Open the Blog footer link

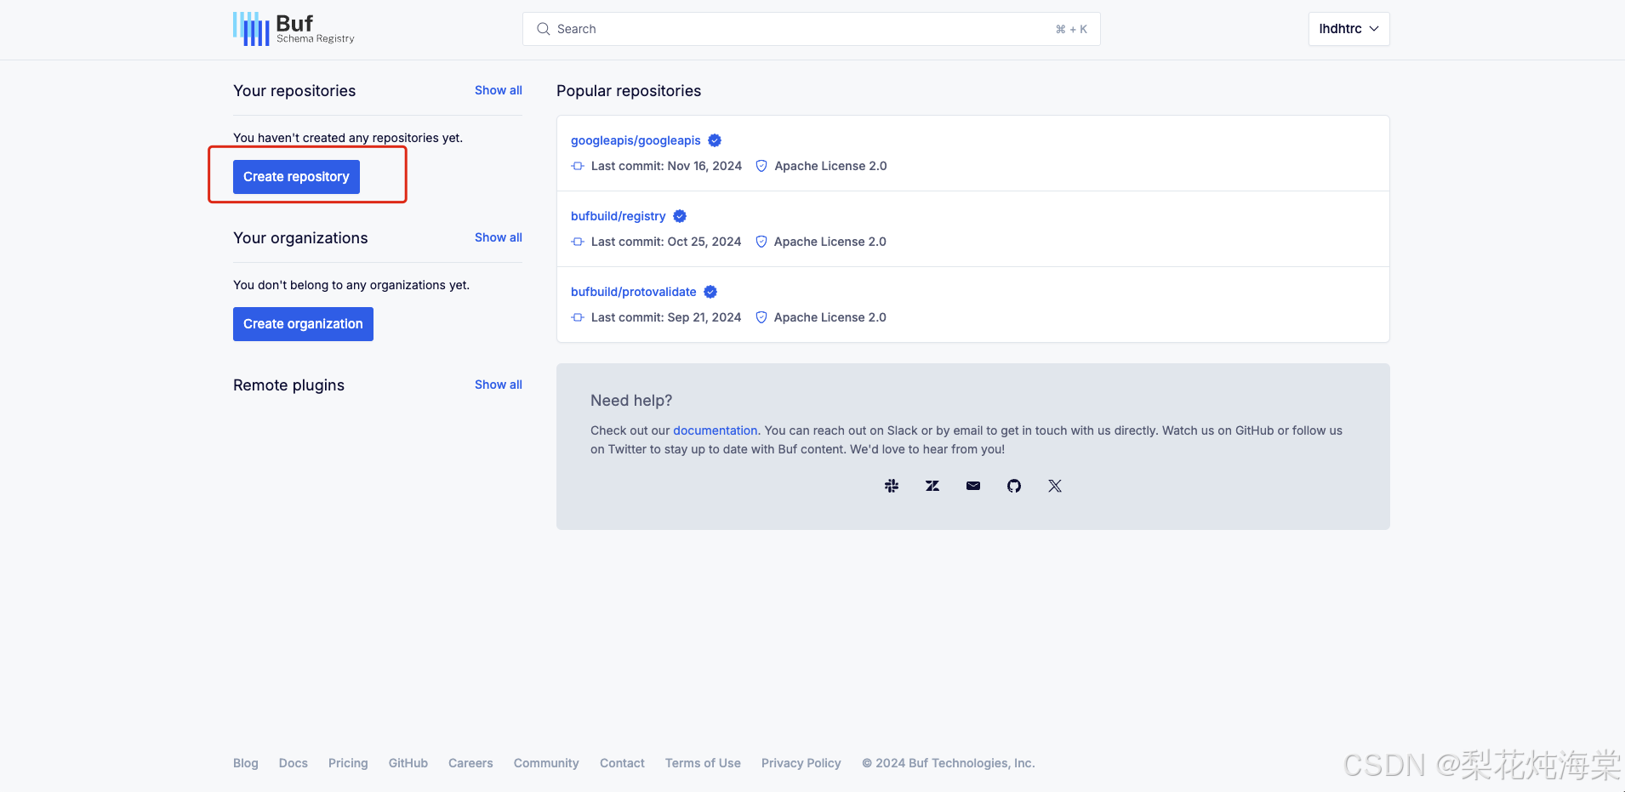246,763
